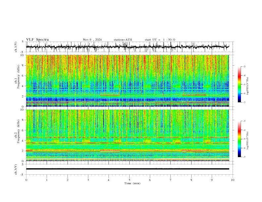Click the lower color bar's log(PSD)(V²/Hz) label

pyautogui.click(x=248, y=141)
